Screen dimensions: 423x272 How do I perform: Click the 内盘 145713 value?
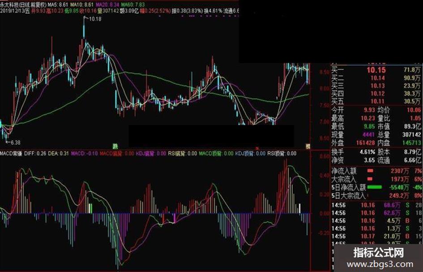[411, 143]
